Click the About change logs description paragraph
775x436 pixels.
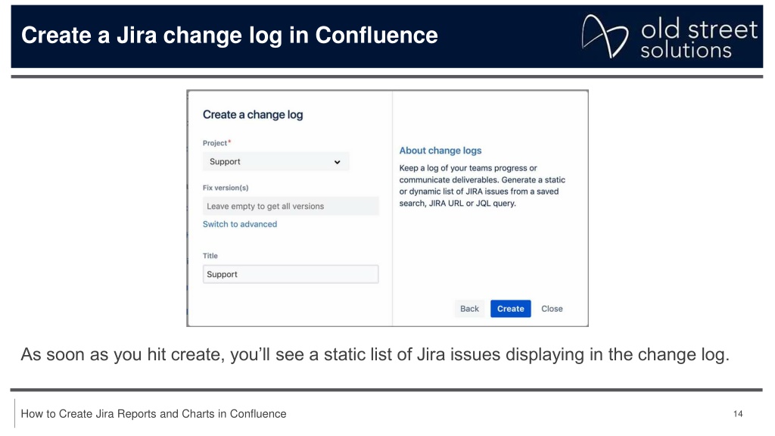[482, 185]
